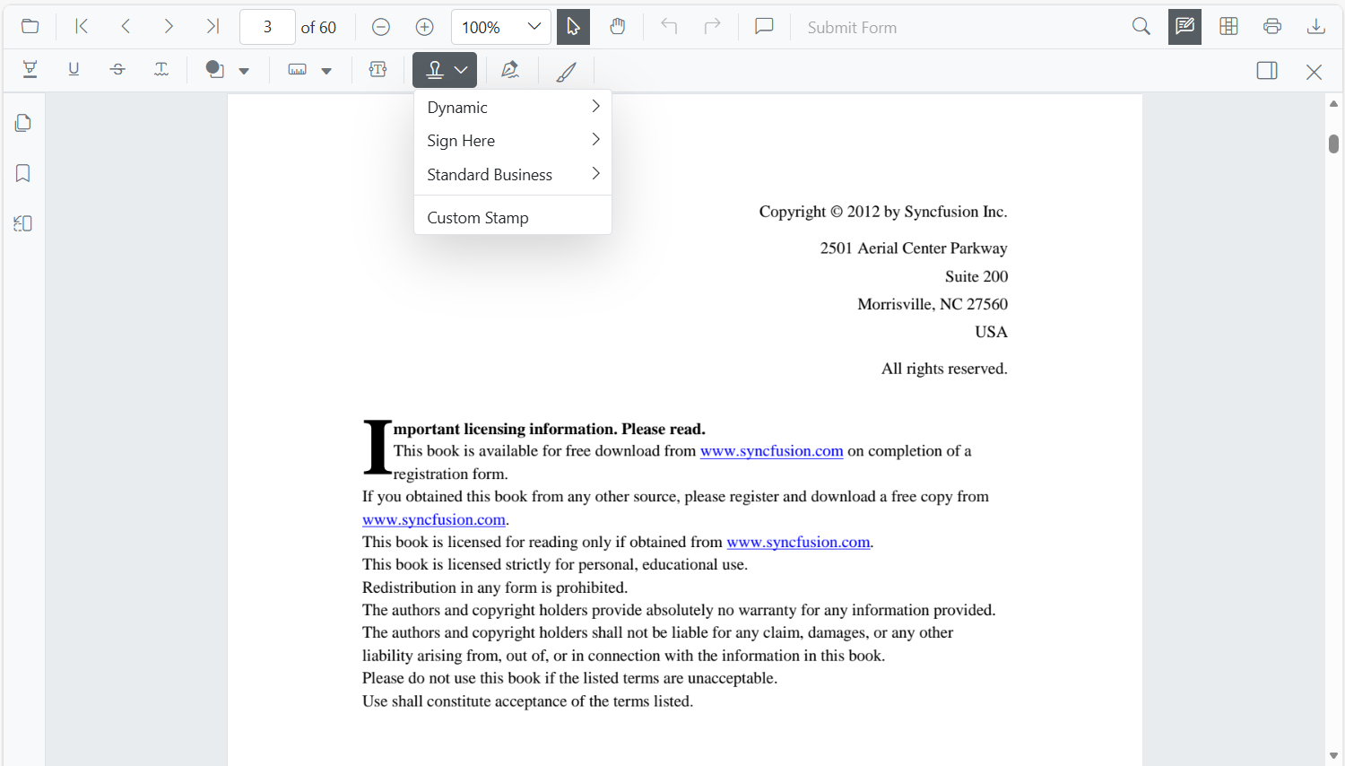Viewport: 1345px width, 766px height.
Task: Select the Highlight annotation tool
Action: click(x=30, y=69)
